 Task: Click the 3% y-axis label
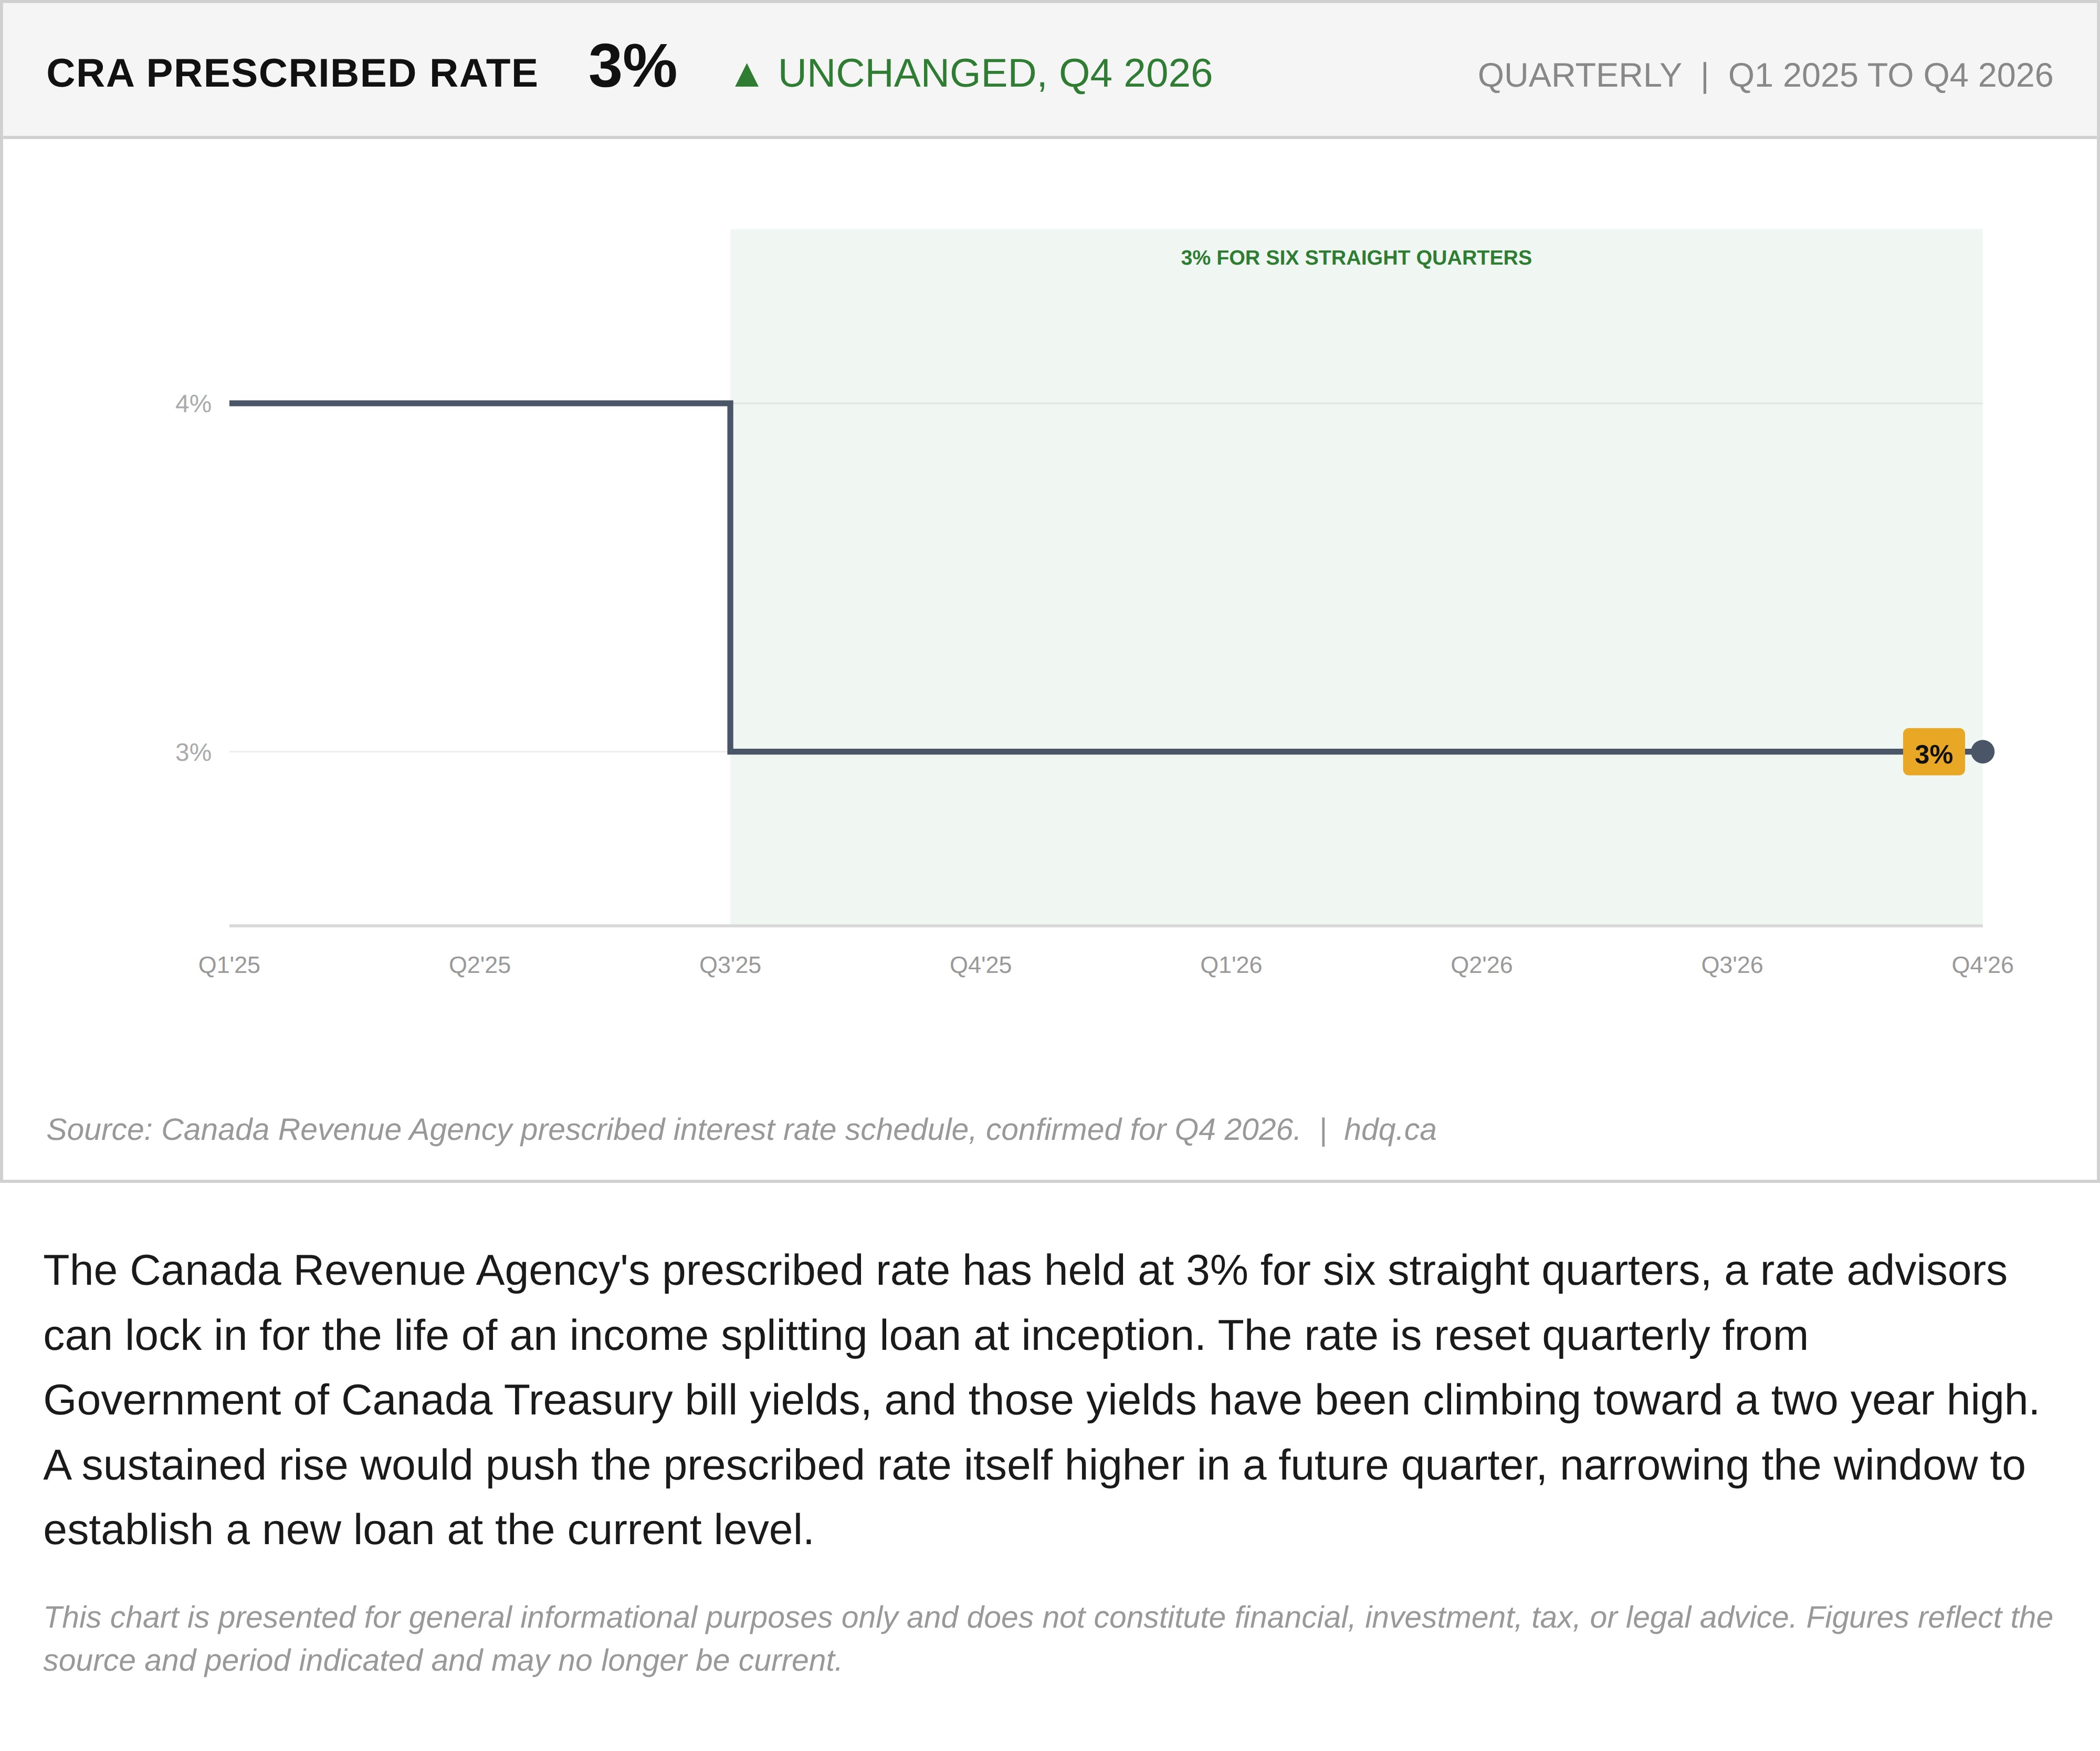pos(193,752)
